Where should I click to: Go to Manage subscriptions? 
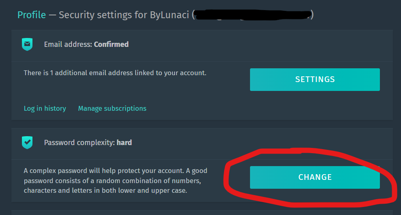(112, 108)
